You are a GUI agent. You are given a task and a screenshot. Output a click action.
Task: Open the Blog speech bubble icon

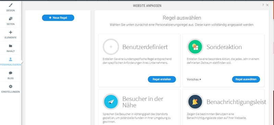tap(11, 73)
